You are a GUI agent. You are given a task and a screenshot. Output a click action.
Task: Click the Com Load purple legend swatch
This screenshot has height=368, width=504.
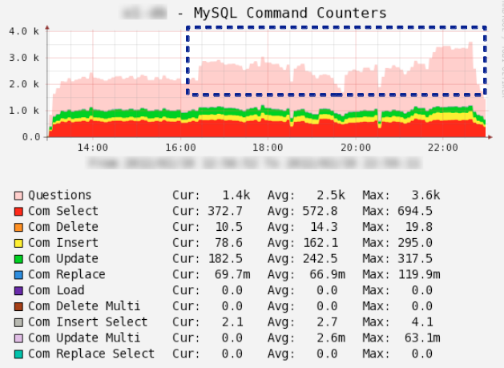[18, 290]
